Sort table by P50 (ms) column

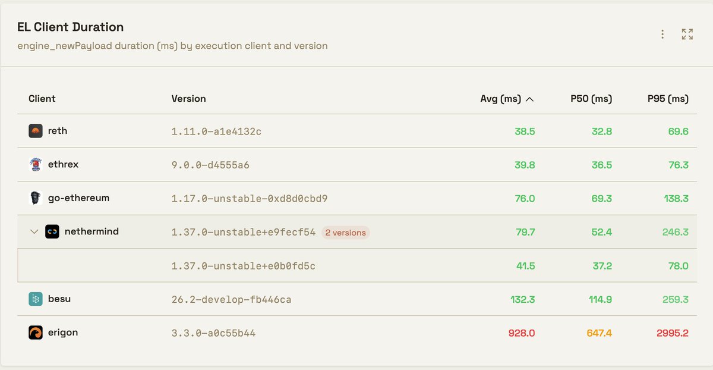(x=591, y=99)
